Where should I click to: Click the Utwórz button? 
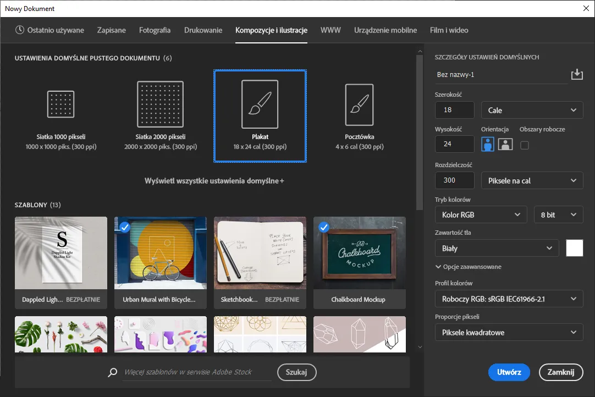click(x=509, y=372)
